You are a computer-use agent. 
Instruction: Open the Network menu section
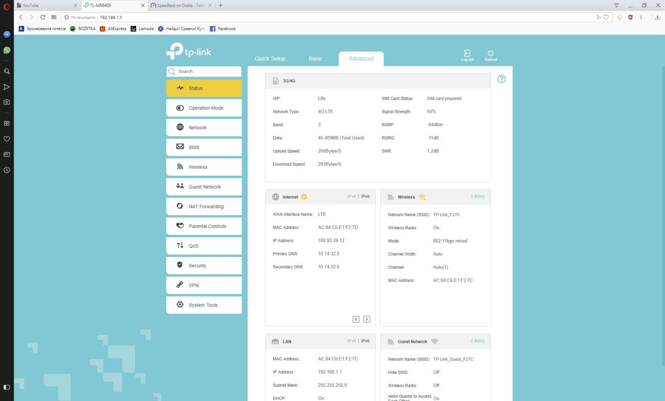204,128
